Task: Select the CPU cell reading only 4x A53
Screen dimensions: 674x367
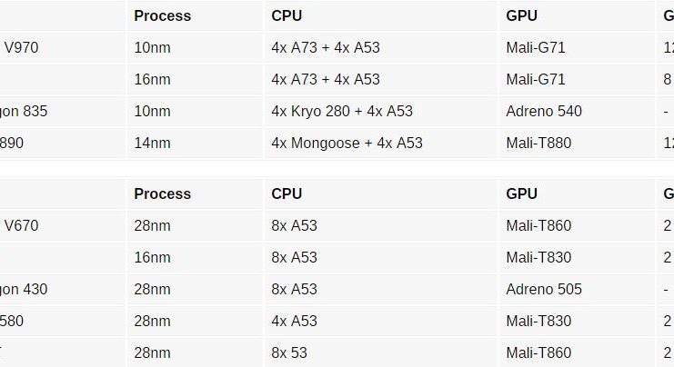Action: coord(294,321)
